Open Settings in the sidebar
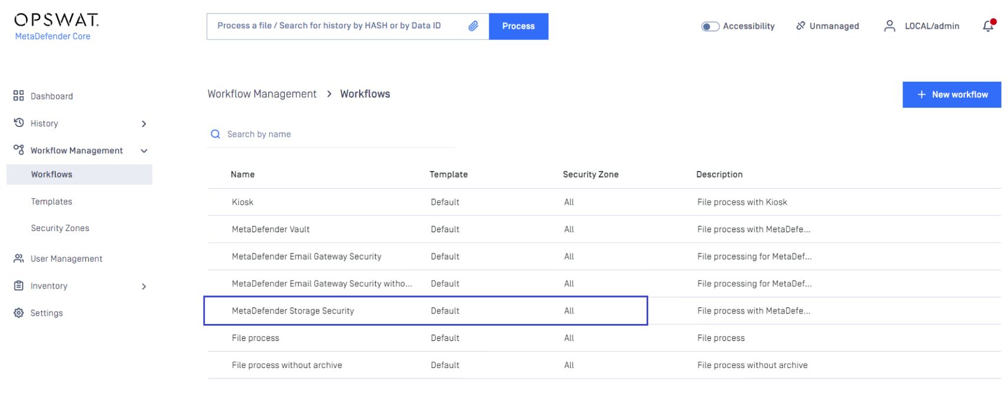This screenshot has height=401, width=1008. pyautogui.click(x=47, y=313)
